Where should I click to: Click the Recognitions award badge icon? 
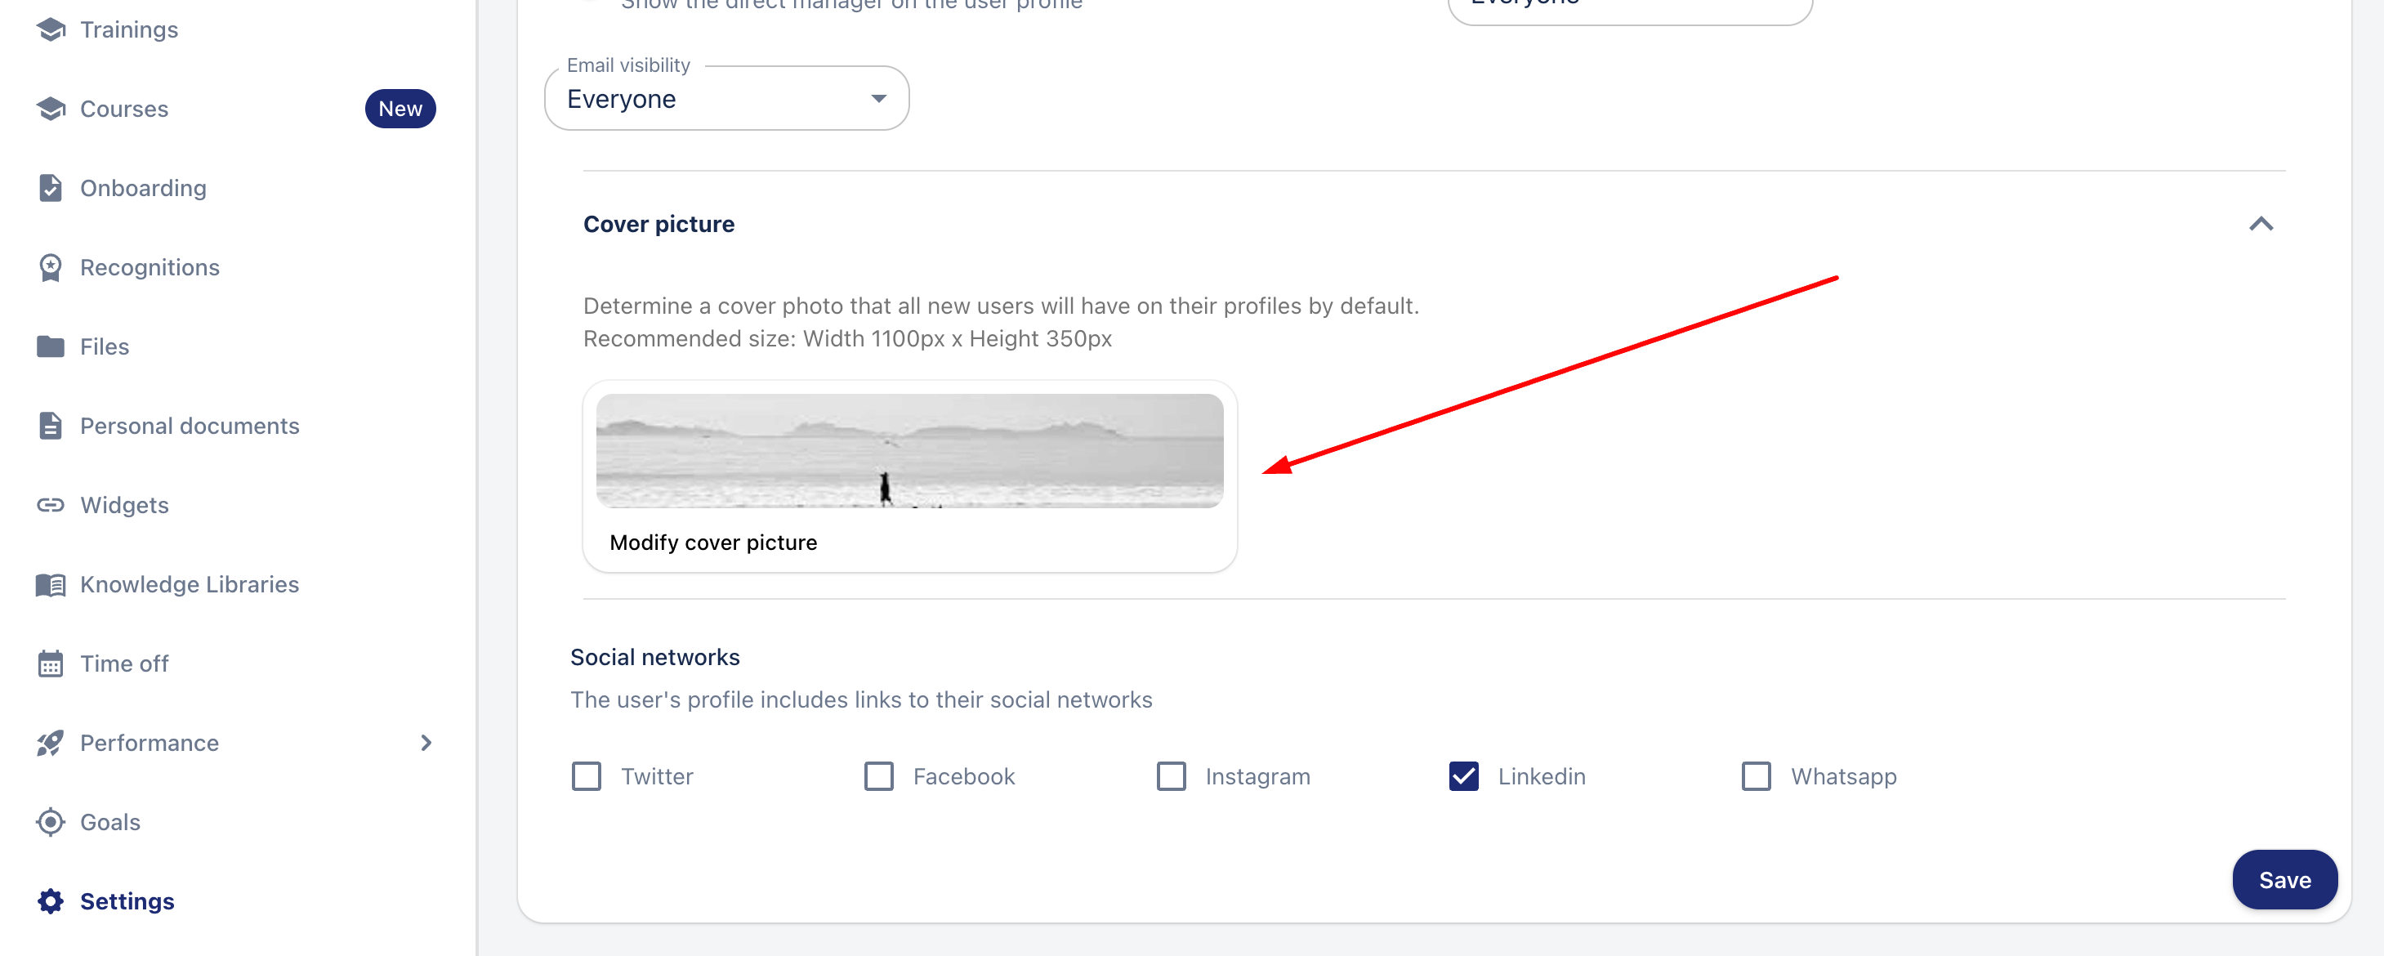click(51, 267)
